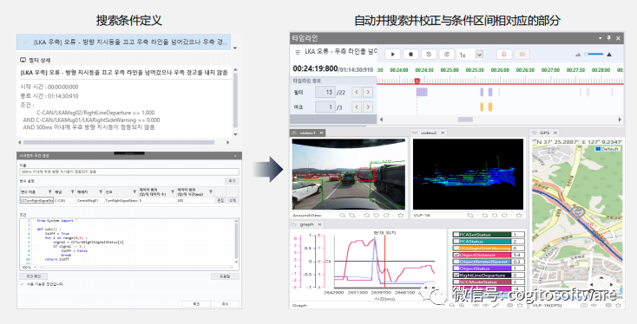Select the wide purple filter segment on timeline
637x324 pixels.
coord(422,92)
